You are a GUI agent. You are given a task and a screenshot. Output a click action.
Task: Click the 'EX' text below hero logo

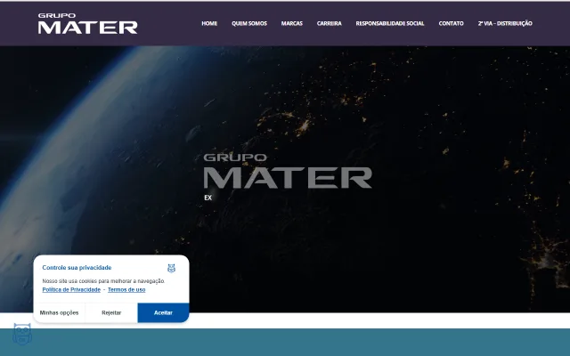[x=208, y=198]
